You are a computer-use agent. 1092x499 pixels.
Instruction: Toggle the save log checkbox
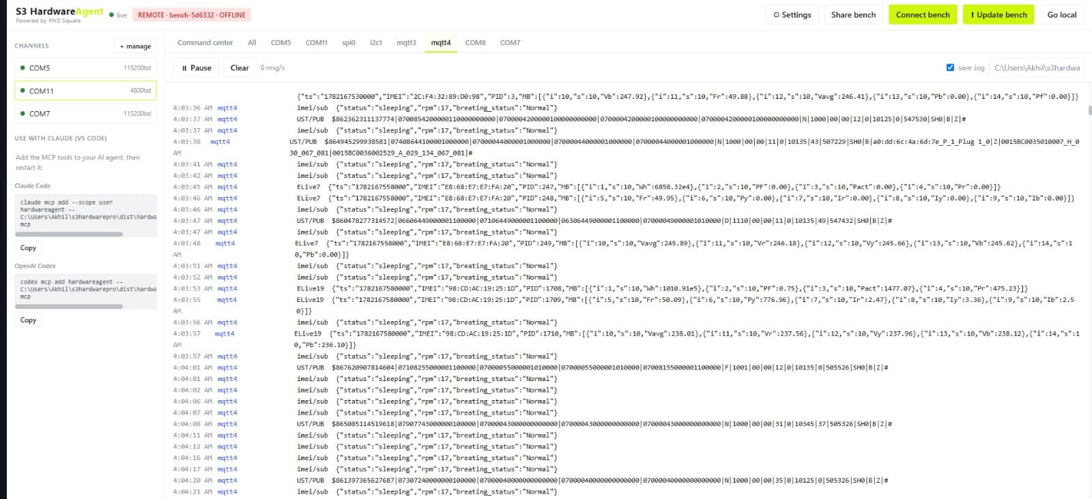coord(950,67)
